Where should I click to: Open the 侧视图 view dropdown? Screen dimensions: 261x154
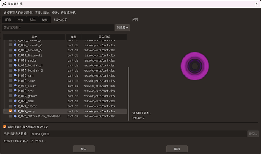(123, 28)
